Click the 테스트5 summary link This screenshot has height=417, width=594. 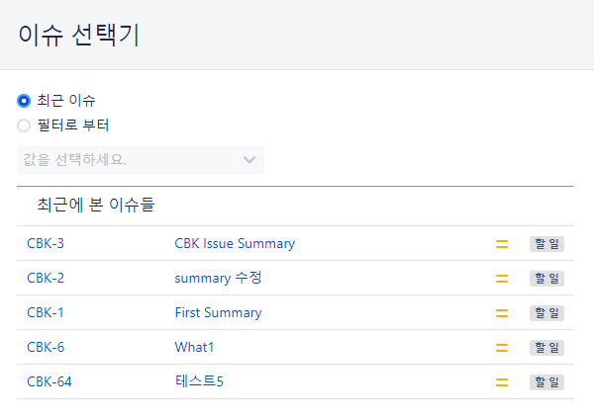[x=199, y=381]
